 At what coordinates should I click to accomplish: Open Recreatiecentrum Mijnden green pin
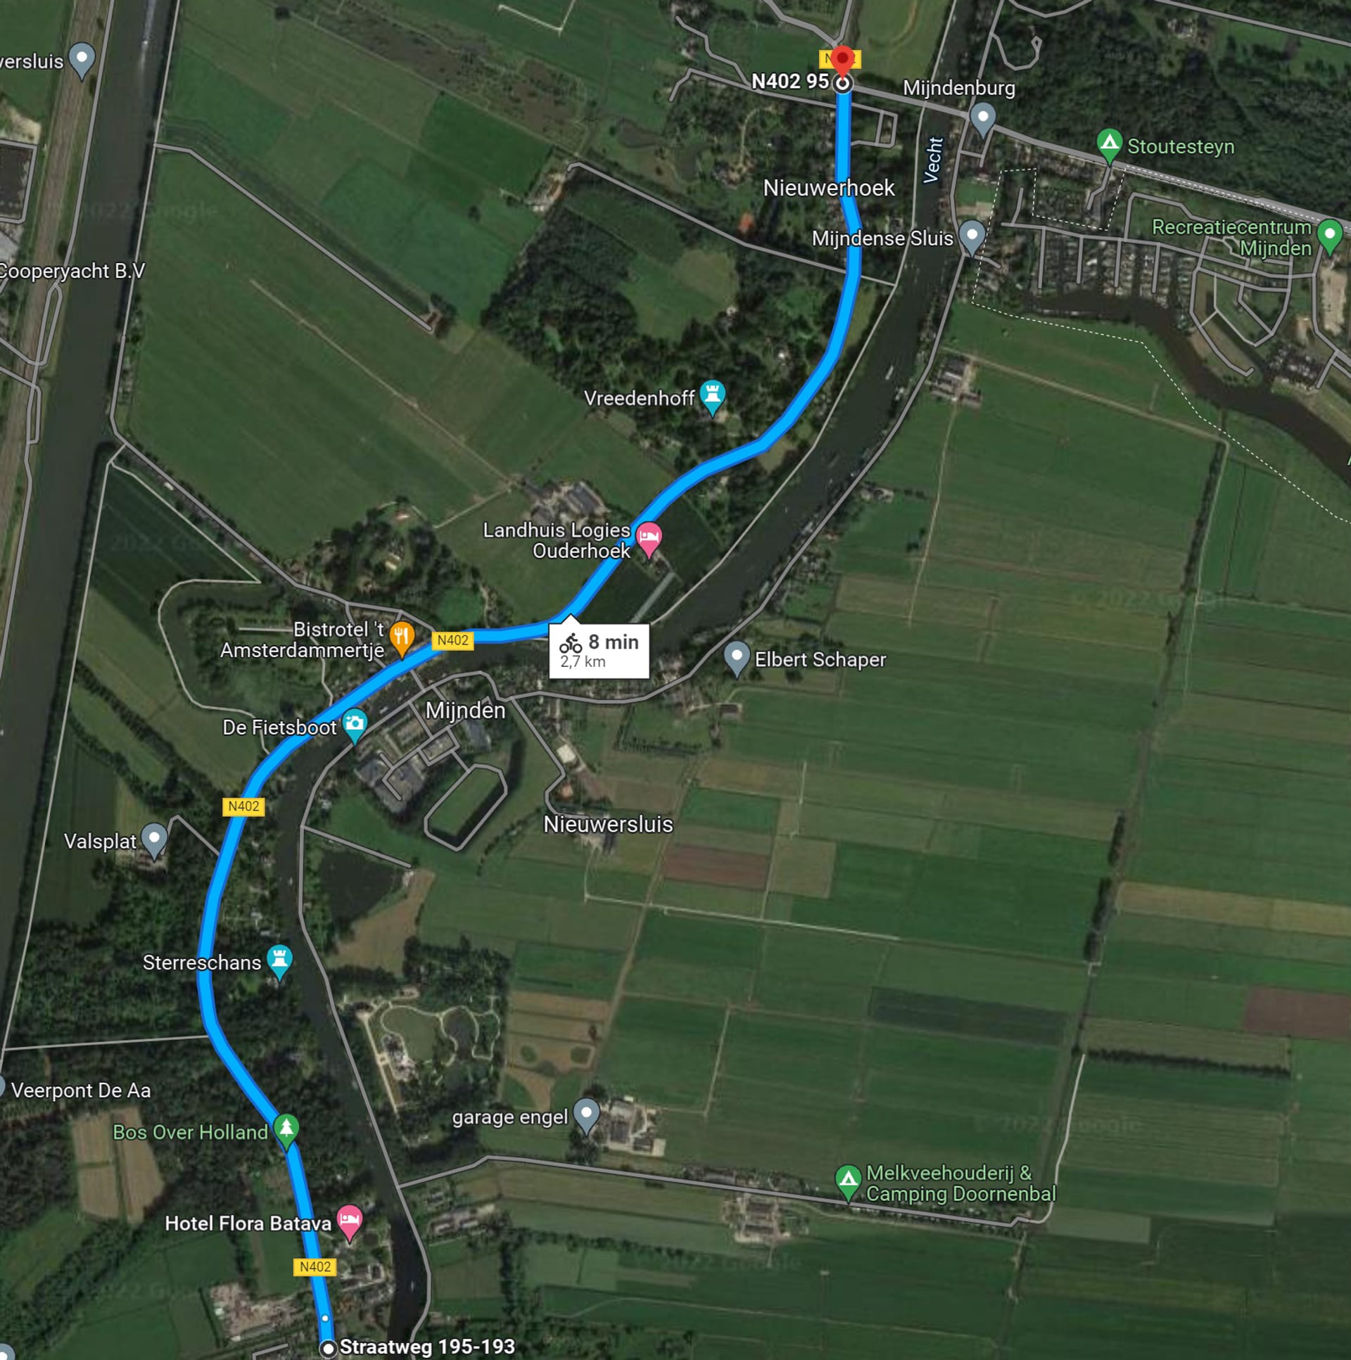click(x=1329, y=236)
